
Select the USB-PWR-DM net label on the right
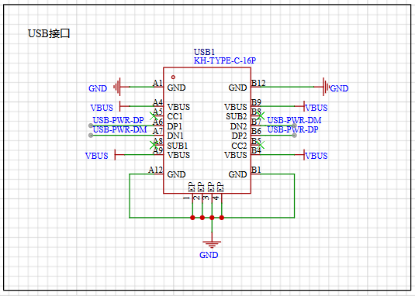click(x=294, y=120)
